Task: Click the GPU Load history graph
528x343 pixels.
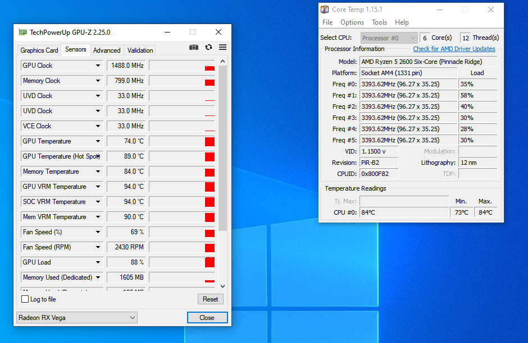Action: (x=182, y=262)
